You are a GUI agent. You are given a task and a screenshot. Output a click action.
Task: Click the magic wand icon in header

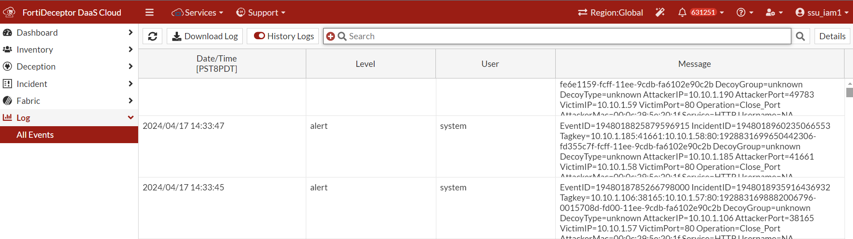point(660,12)
